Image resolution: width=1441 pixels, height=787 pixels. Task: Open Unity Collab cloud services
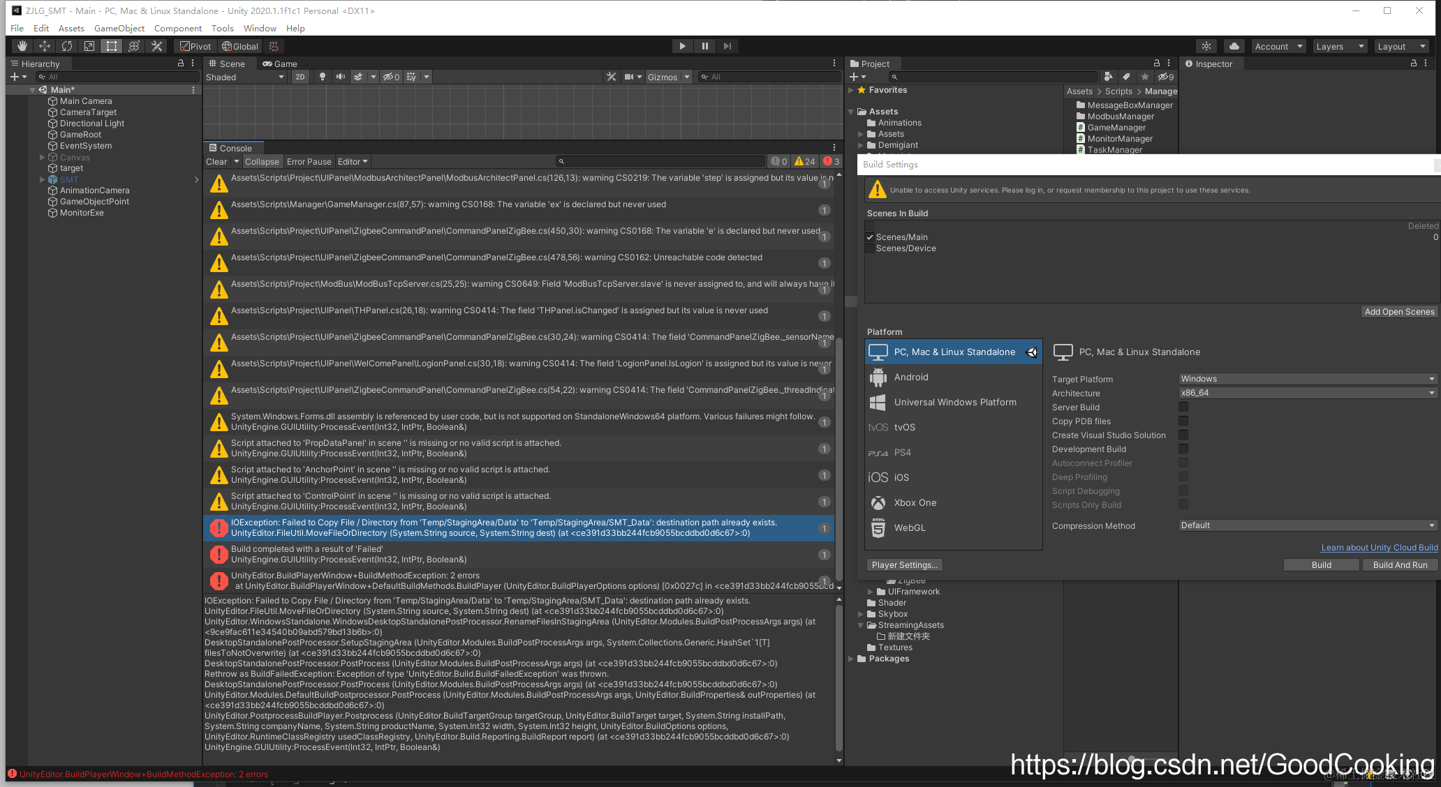(x=1234, y=45)
